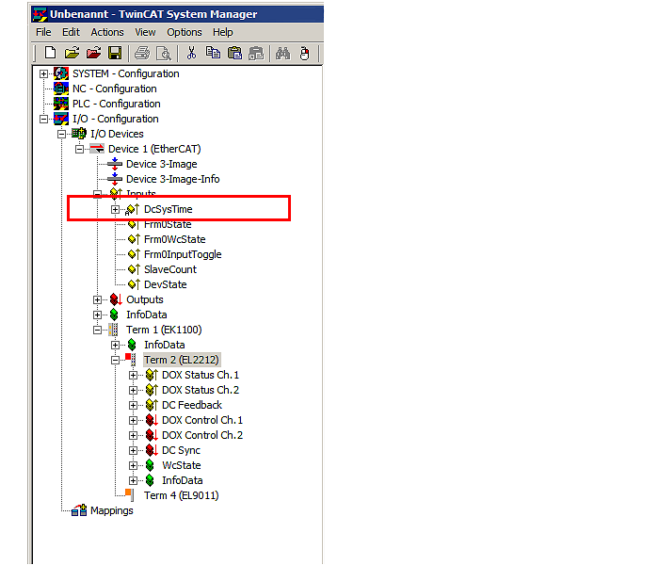Expand the WcState node

pyautogui.click(x=134, y=466)
